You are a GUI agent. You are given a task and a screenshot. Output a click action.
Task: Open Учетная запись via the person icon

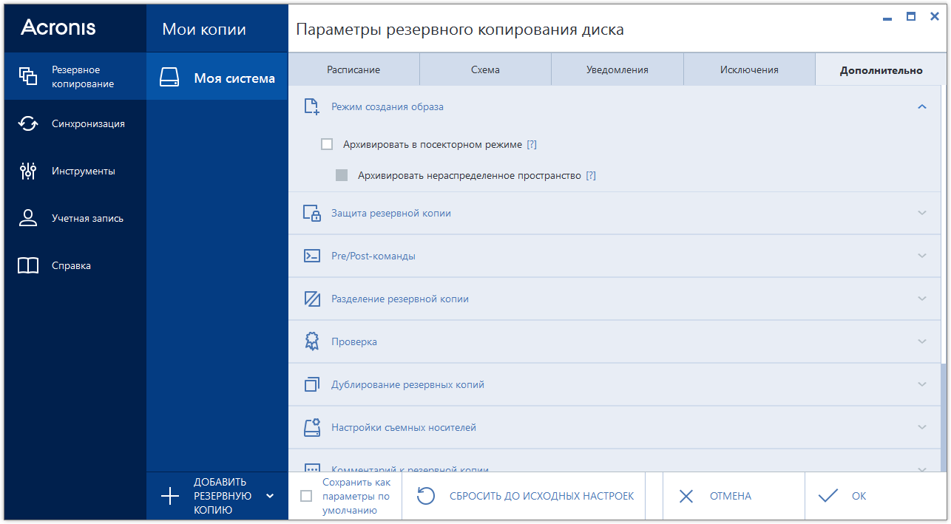pyautogui.click(x=28, y=218)
